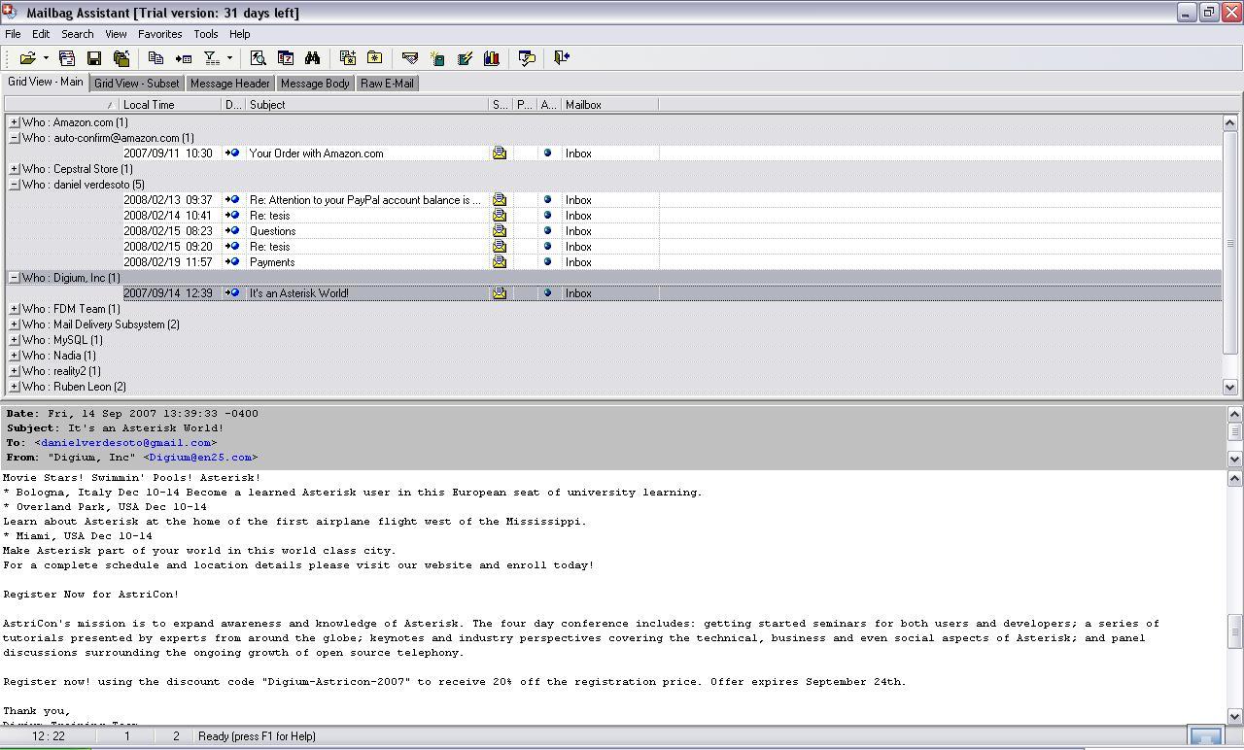Expand the Who : MySQL group
Viewport: 1244px width, 750px height.
click(x=14, y=340)
